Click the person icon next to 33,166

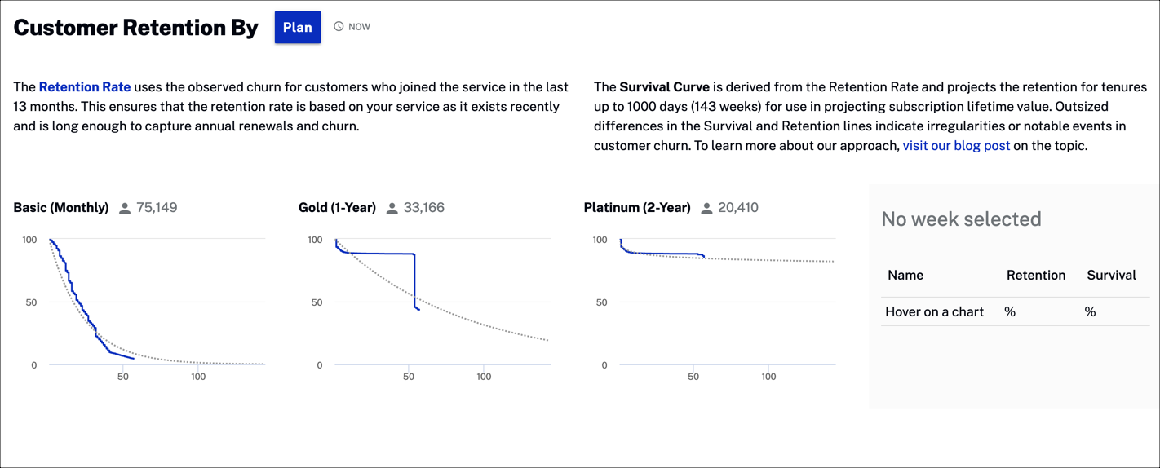392,209
